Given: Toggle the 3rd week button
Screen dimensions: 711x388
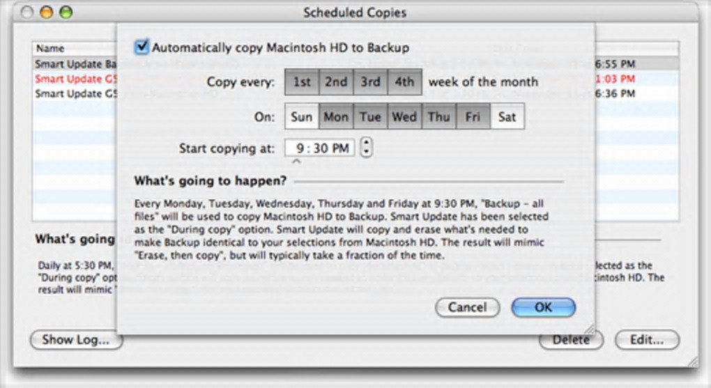Looking at the screenshot, I should (370, 82).
